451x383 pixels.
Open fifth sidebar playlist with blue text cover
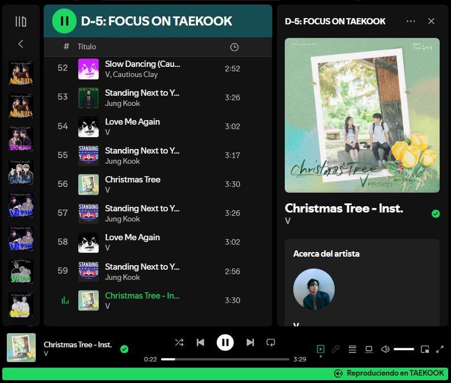21,205
